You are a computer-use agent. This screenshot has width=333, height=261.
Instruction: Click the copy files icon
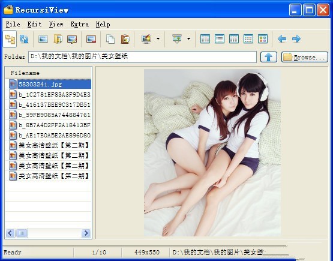click(x=110, y=39)
